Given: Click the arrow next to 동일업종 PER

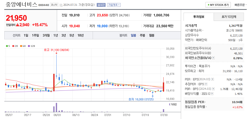Looking at the screenshot, I should (x=205, y=102).
